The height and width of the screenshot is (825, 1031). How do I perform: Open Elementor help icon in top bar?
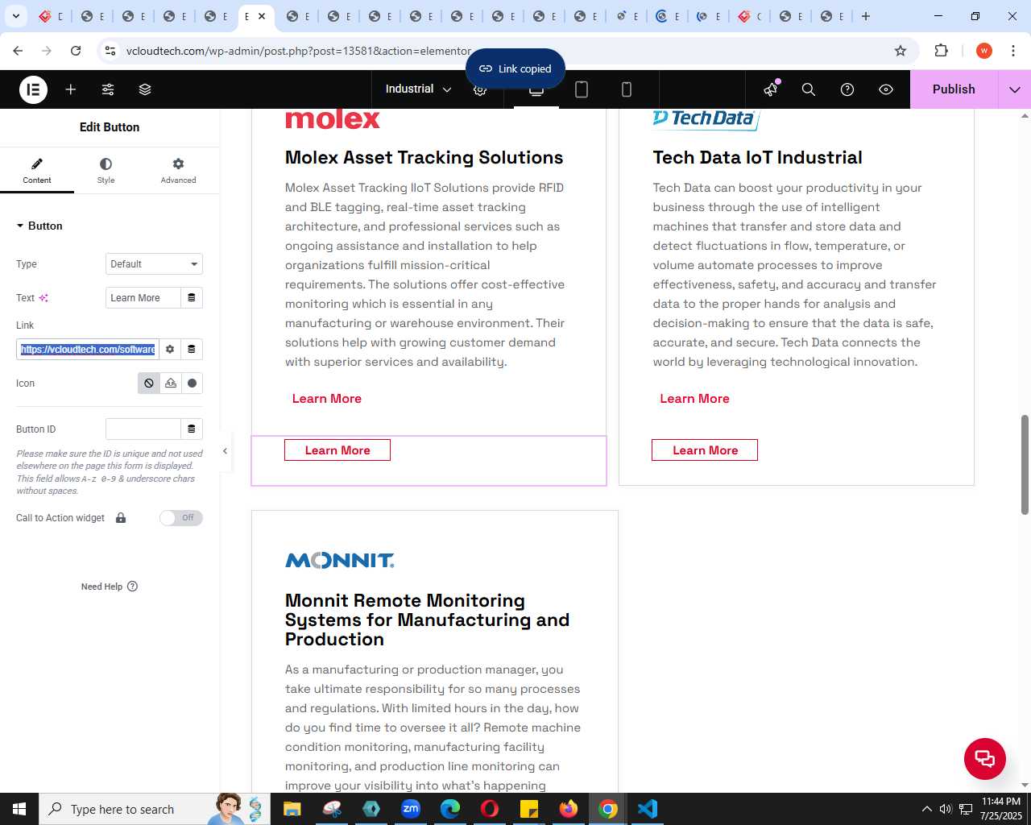tap(847, 89)
